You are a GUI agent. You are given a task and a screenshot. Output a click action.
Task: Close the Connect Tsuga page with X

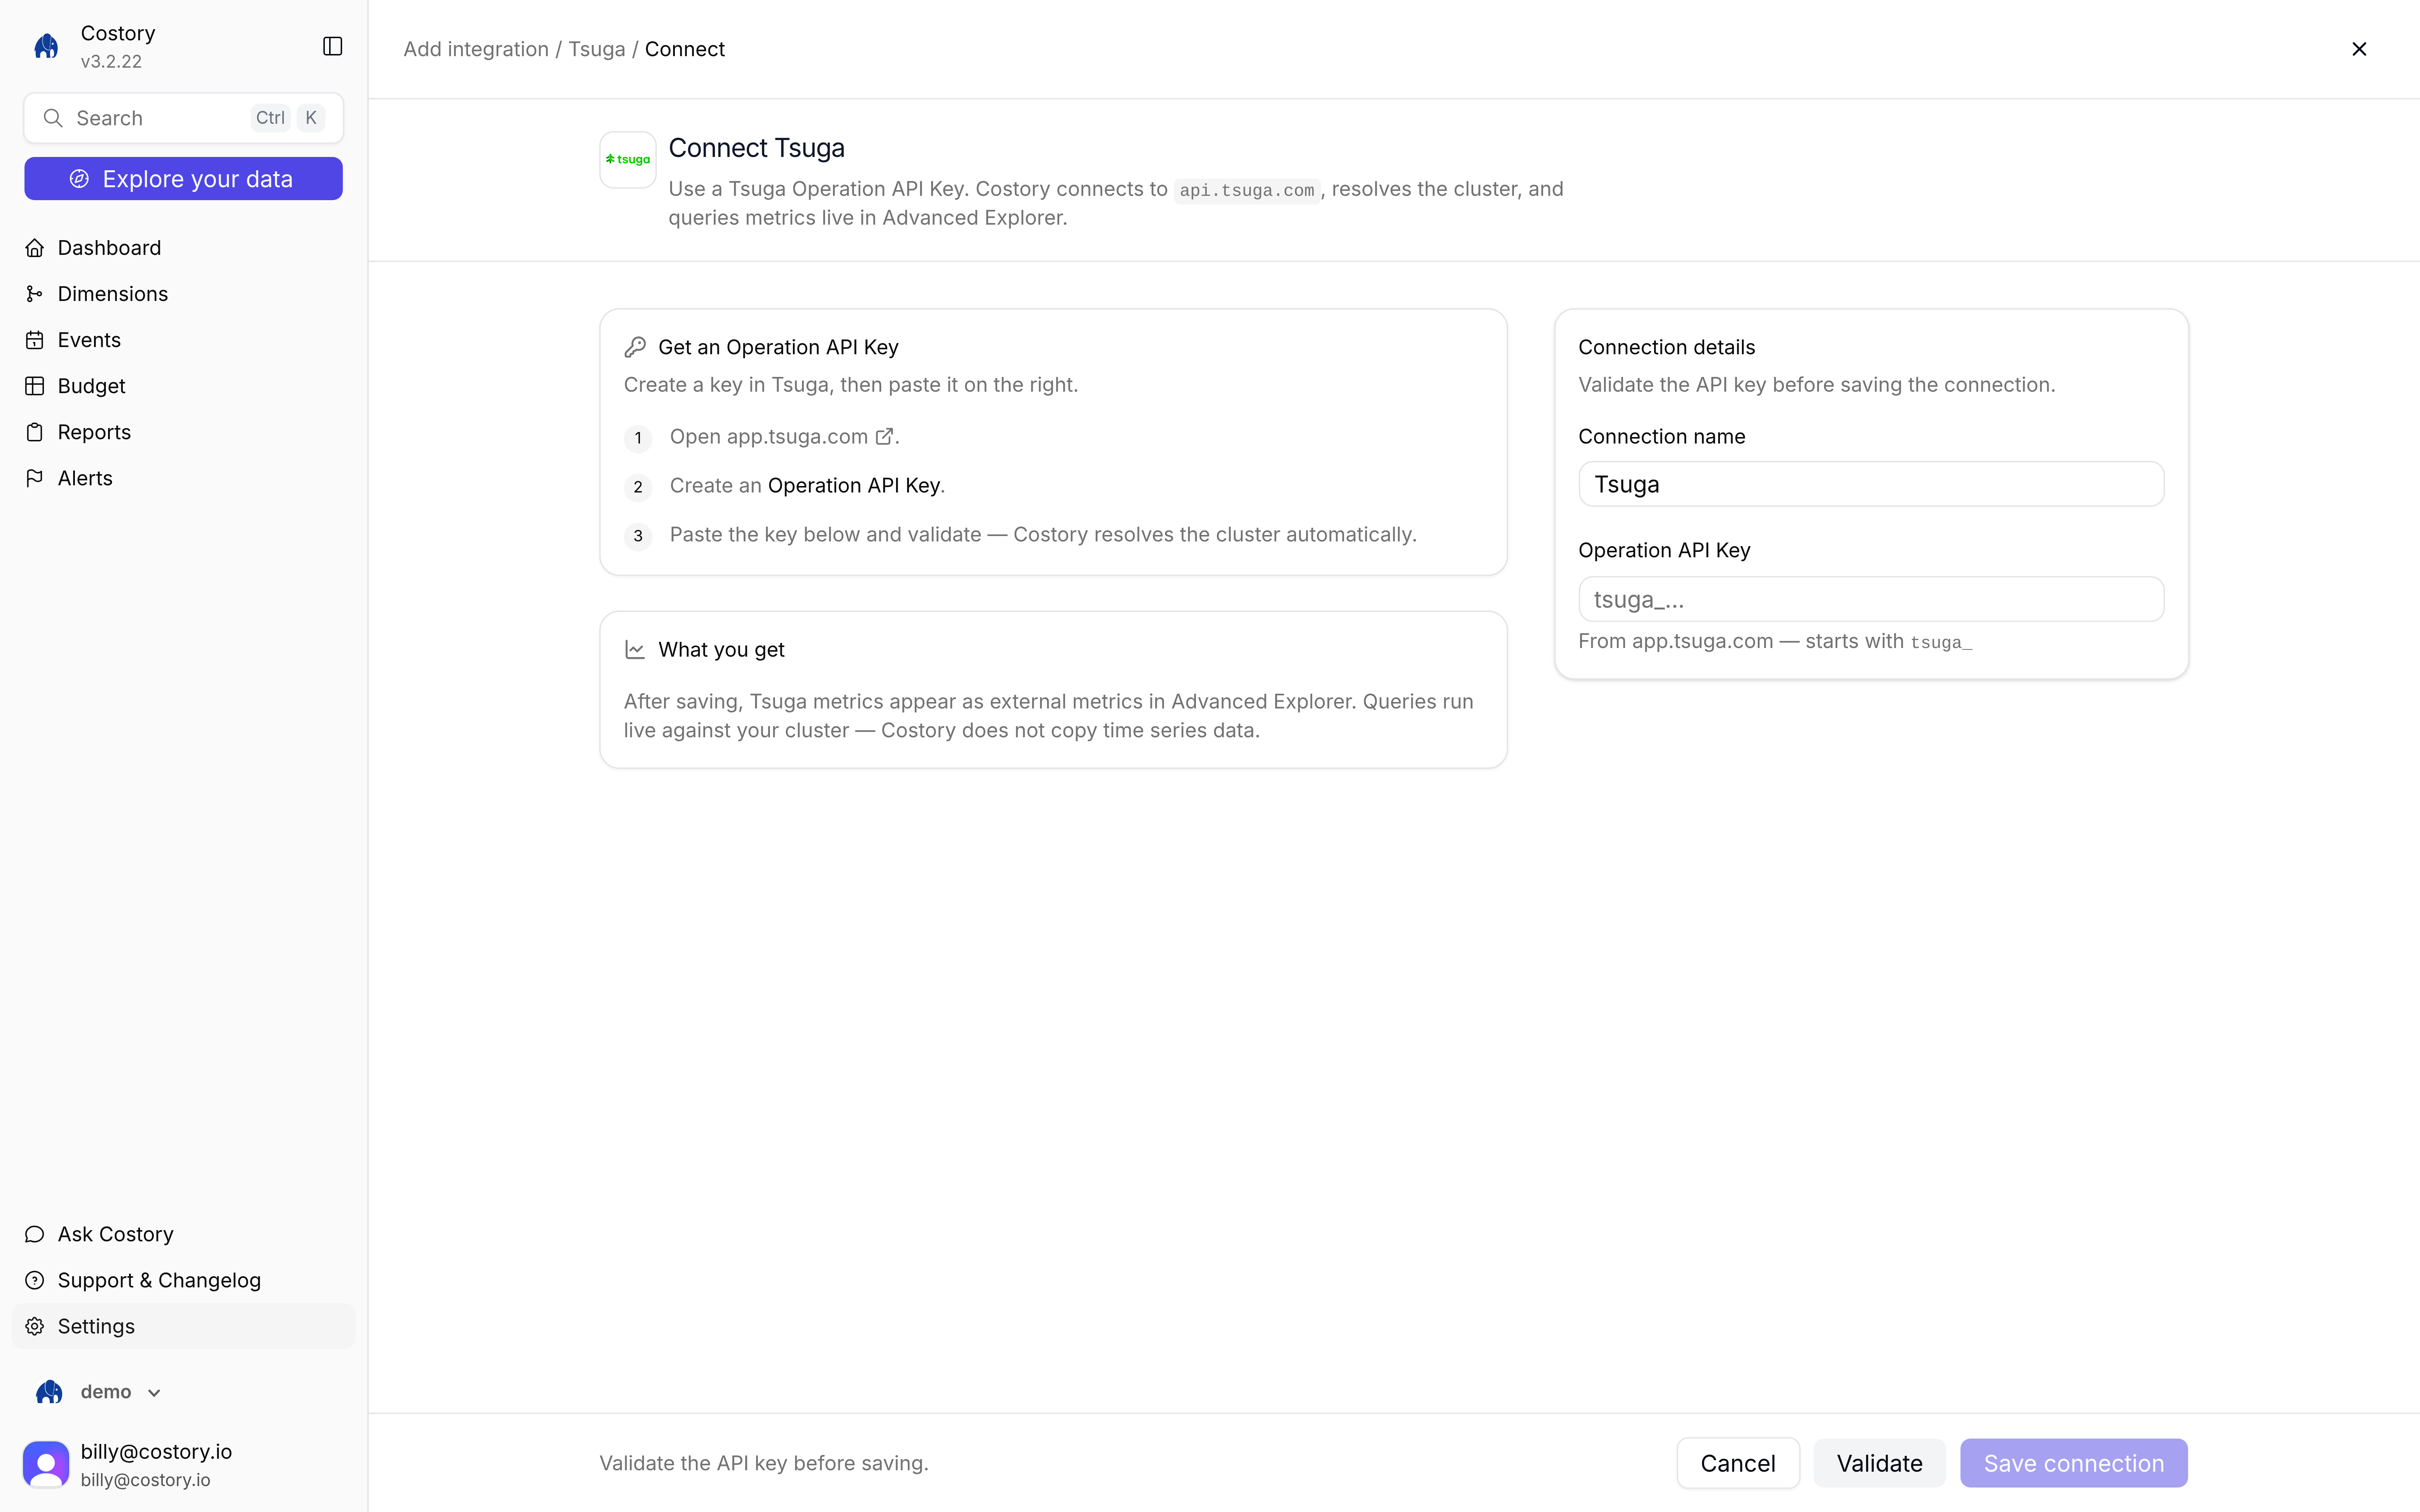(2359, 49)
